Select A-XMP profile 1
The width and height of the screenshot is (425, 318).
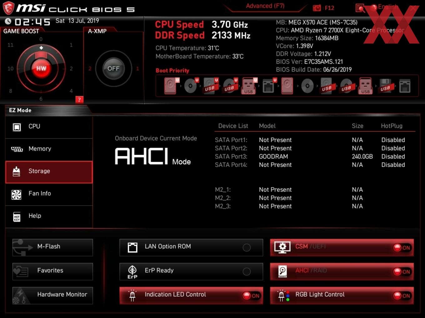[x=137, y=68]
